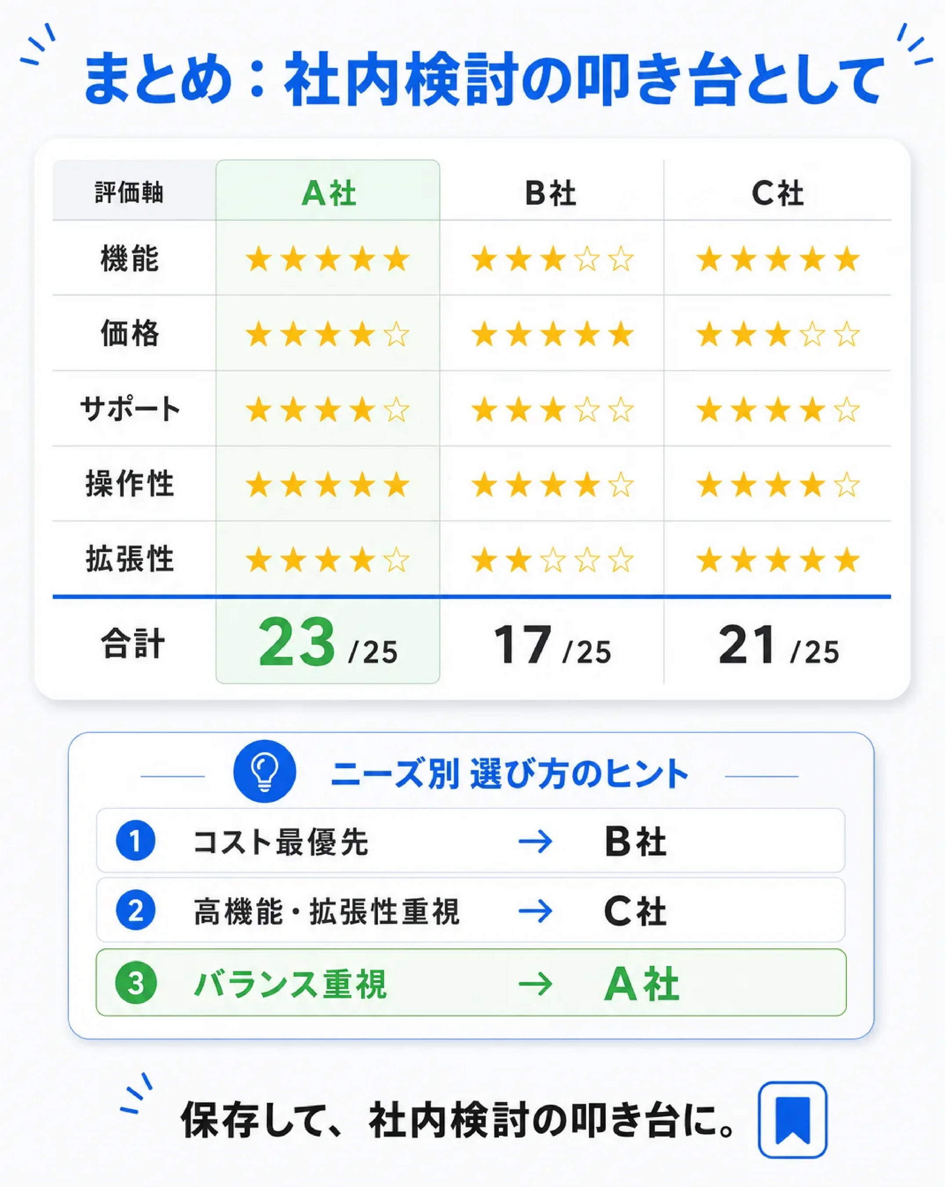This screenshot has width=949, height=1187.
Task: Select the B社 column header
Action: (x=551, y=193)
